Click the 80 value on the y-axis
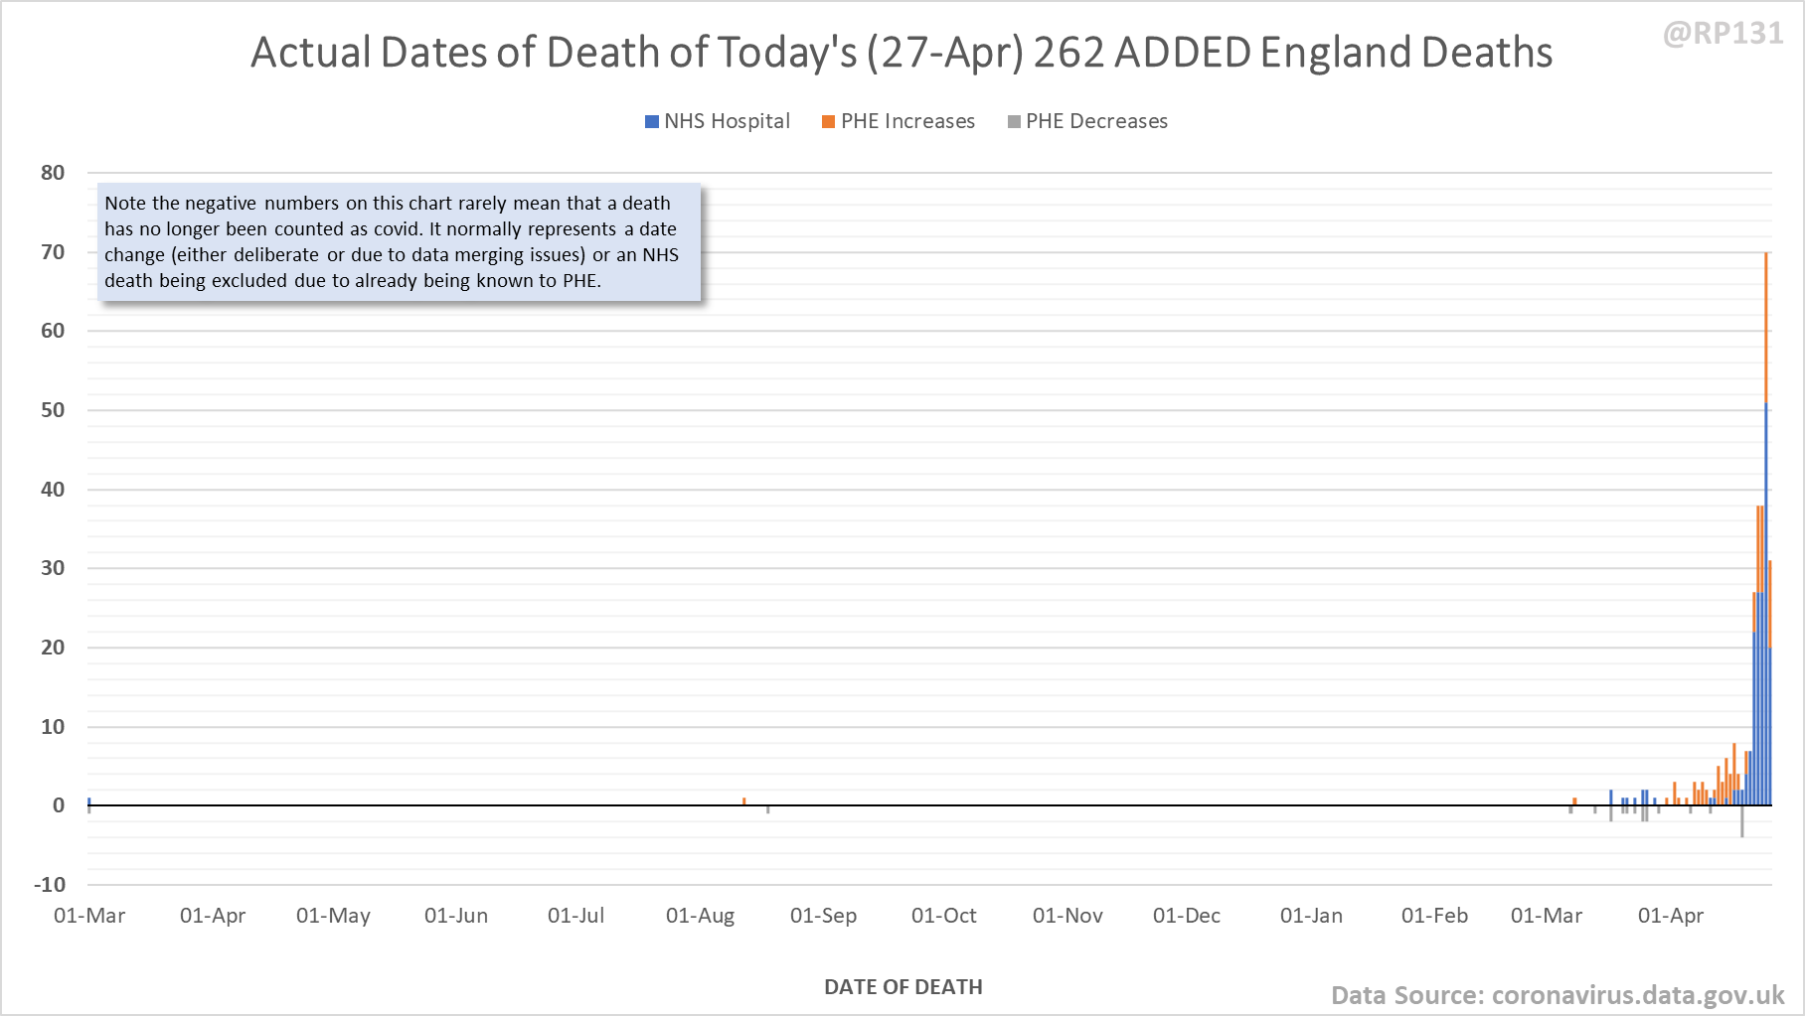The height and width of the screenshot is (1016, 1805). tap(53, 173)
